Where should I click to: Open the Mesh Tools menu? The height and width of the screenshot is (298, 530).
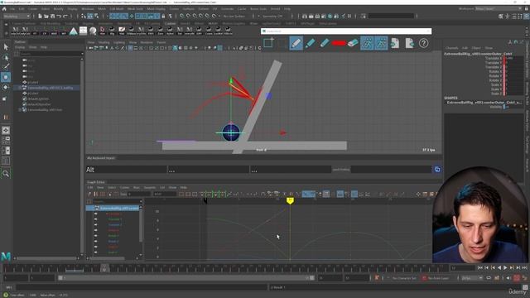(135, 9)
